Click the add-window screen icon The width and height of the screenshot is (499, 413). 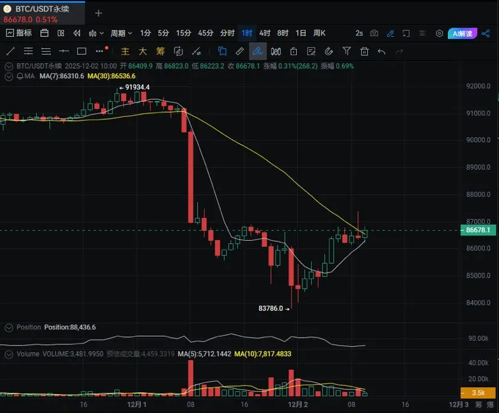(x=406, y=33)
